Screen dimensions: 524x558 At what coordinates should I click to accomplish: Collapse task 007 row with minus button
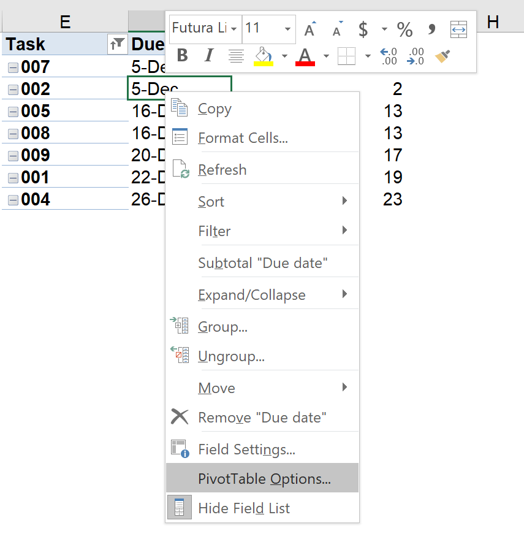pos(13,67)
